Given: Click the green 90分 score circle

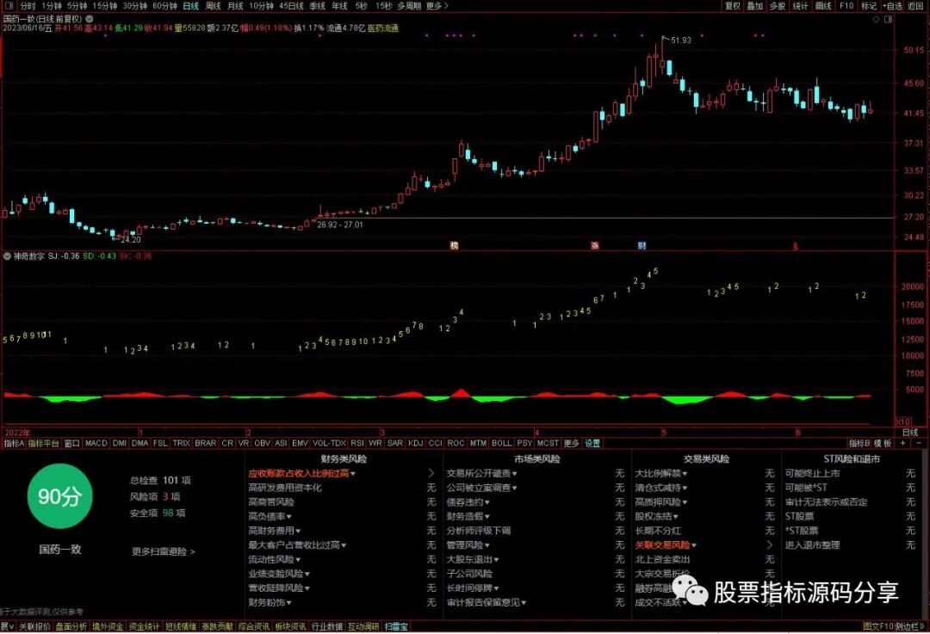Looking at the screenshot, I should 60,496.
